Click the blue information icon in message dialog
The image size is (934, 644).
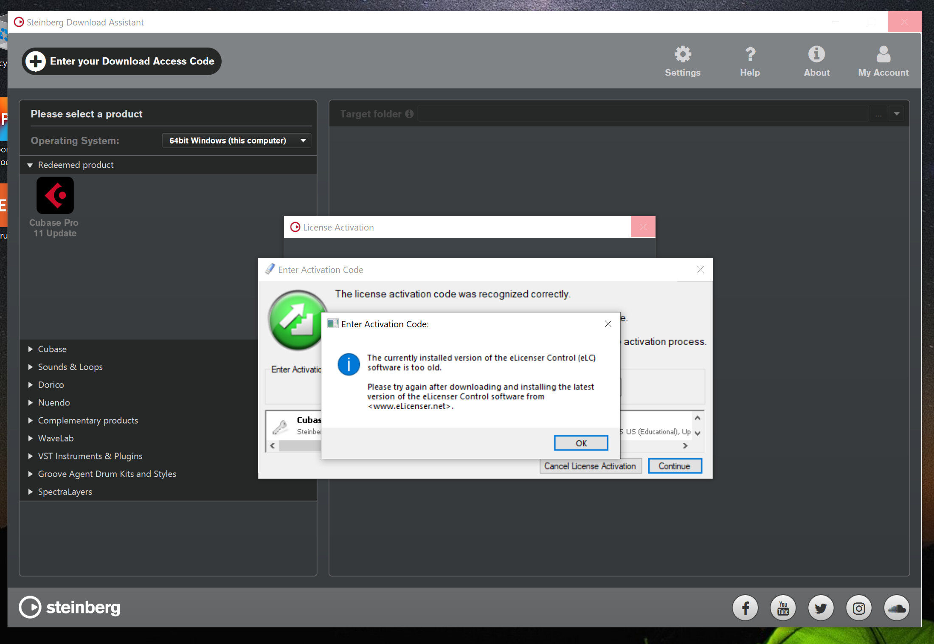349,364
